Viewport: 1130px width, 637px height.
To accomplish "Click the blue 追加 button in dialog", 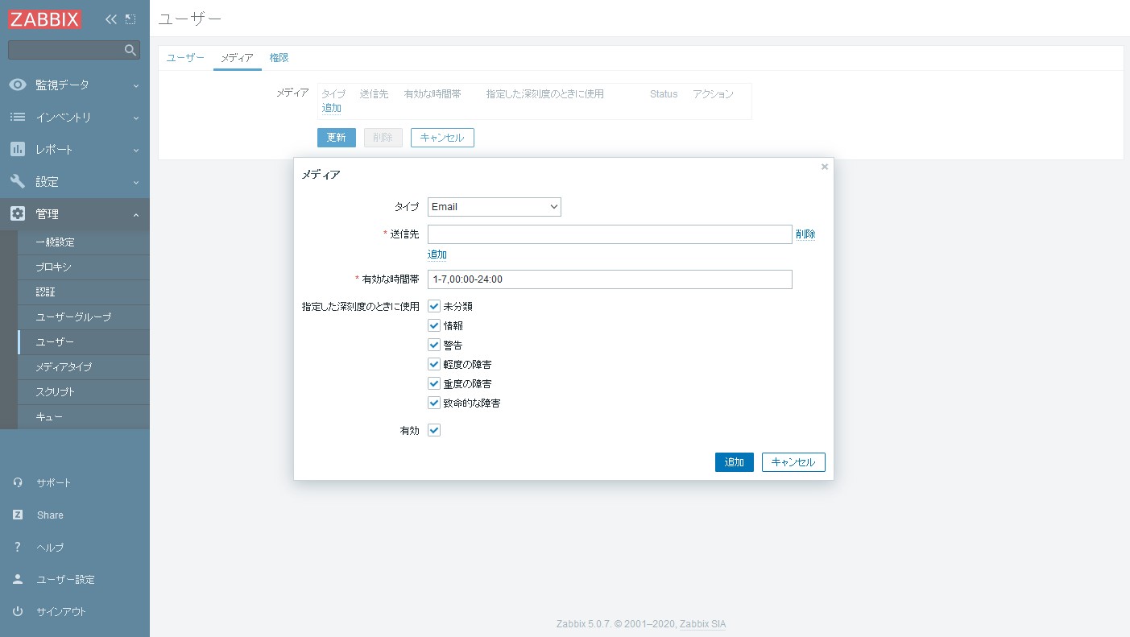I will [735, 462].
